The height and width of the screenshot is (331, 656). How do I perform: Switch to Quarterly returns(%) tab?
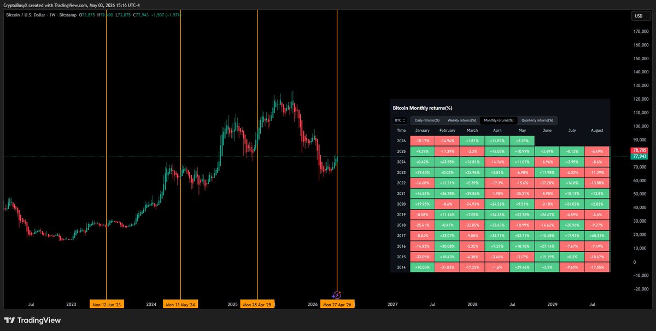pyautogui.click(x=537, y=120)
